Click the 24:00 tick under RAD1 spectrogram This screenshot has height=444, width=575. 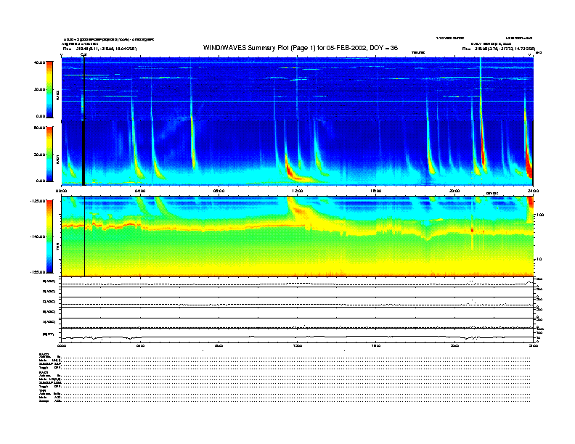[x=533, y=191]
